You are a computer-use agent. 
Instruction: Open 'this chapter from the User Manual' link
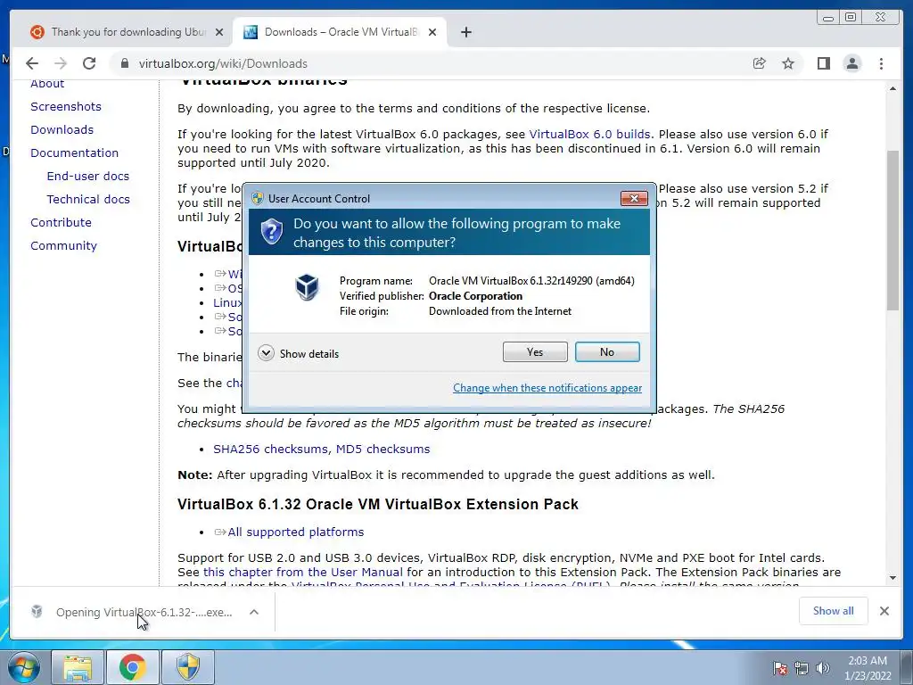(303, 572)
